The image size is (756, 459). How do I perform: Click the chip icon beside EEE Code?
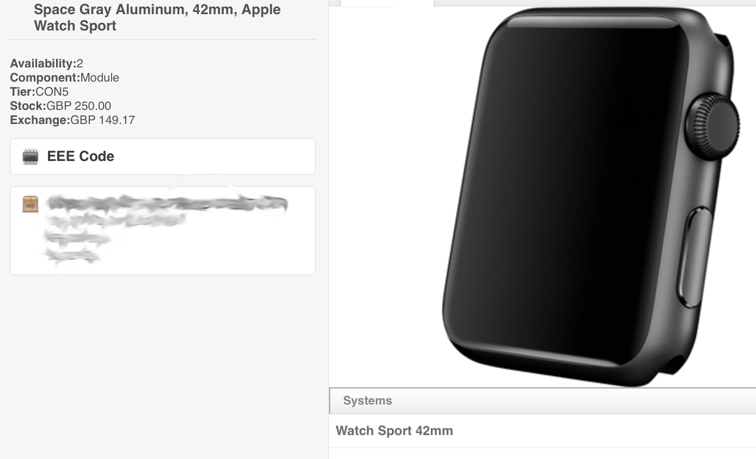click(31, 157)
